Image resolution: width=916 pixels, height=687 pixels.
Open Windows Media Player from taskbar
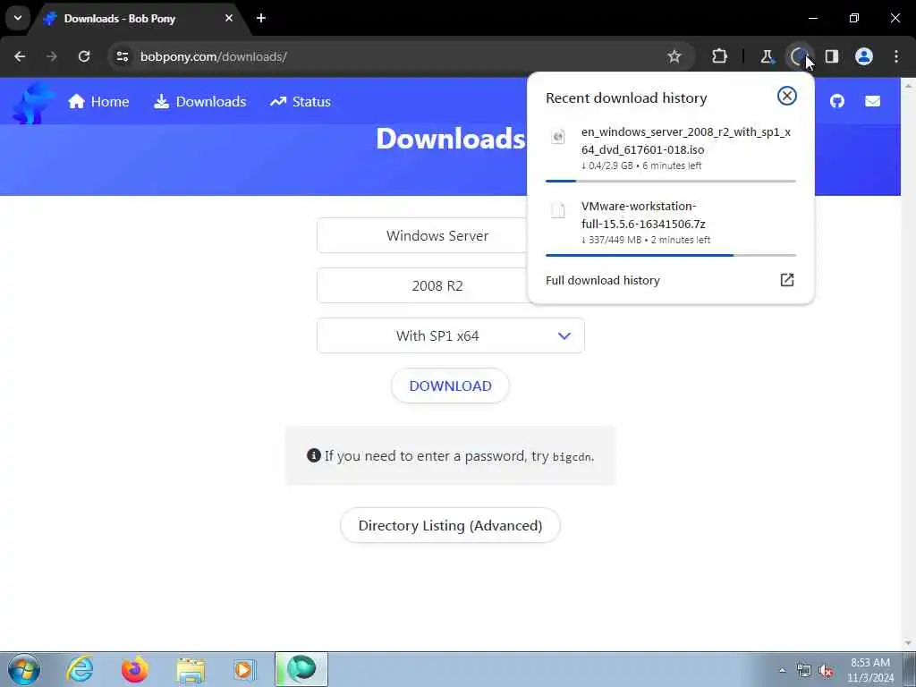pyautogui.click(x=244, y=669)
